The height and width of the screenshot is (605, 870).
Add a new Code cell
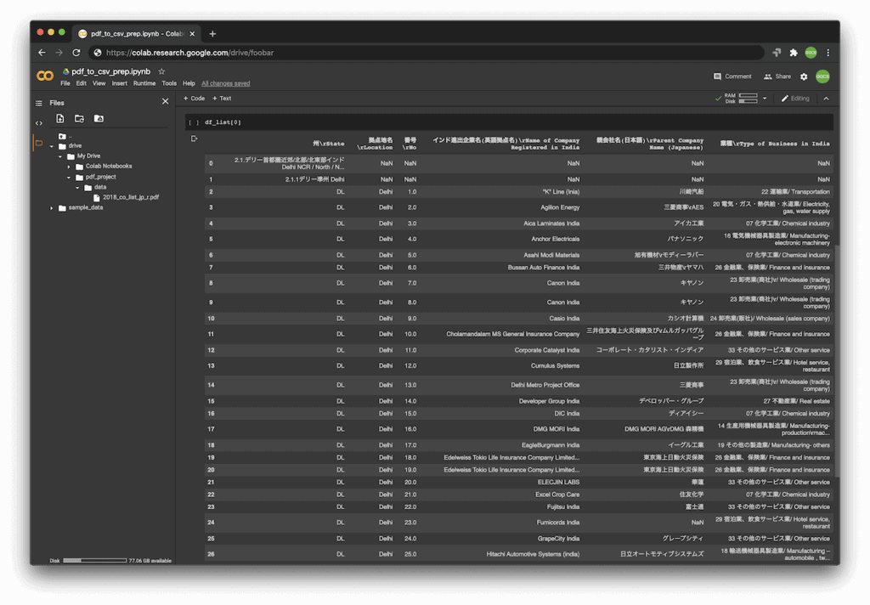coord(195,99)
